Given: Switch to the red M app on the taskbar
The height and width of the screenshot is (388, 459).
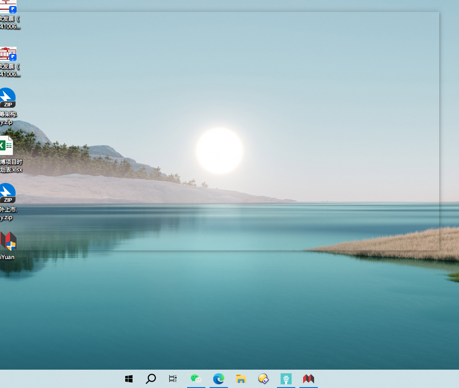Looking at the screenshot, I should coord(309,379).
